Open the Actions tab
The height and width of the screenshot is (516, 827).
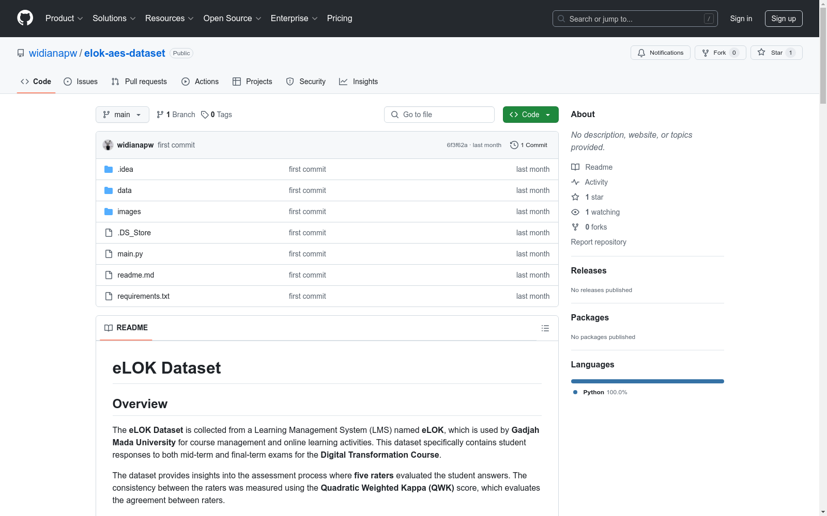pyautogui.click(x=200, y=82)
